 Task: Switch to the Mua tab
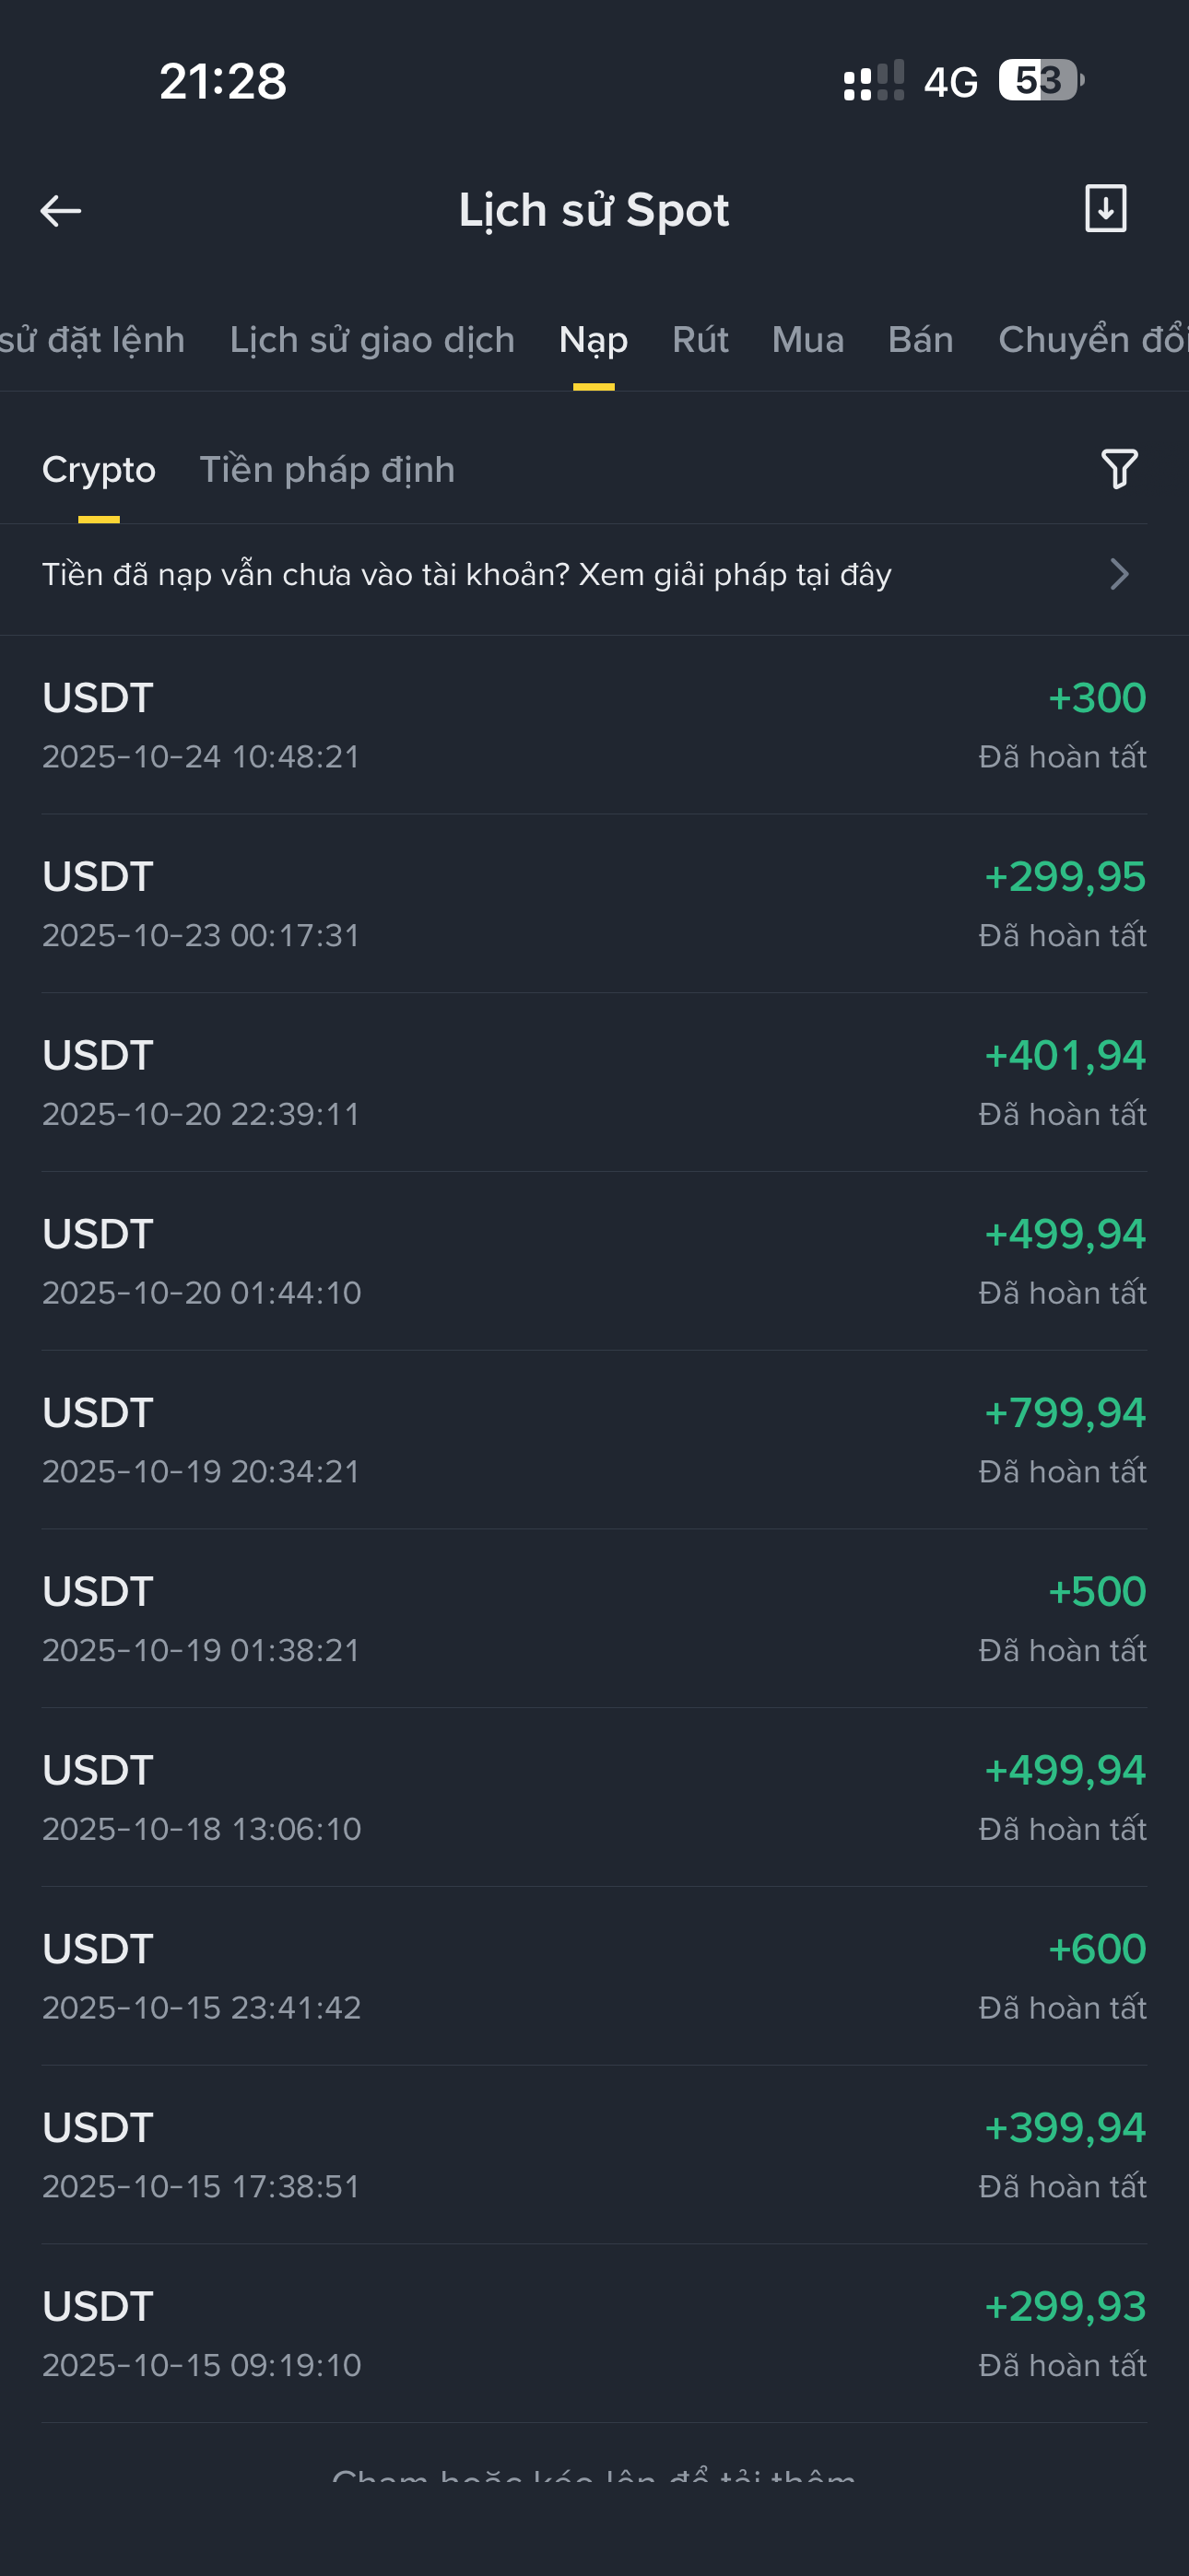pos(807,340)
